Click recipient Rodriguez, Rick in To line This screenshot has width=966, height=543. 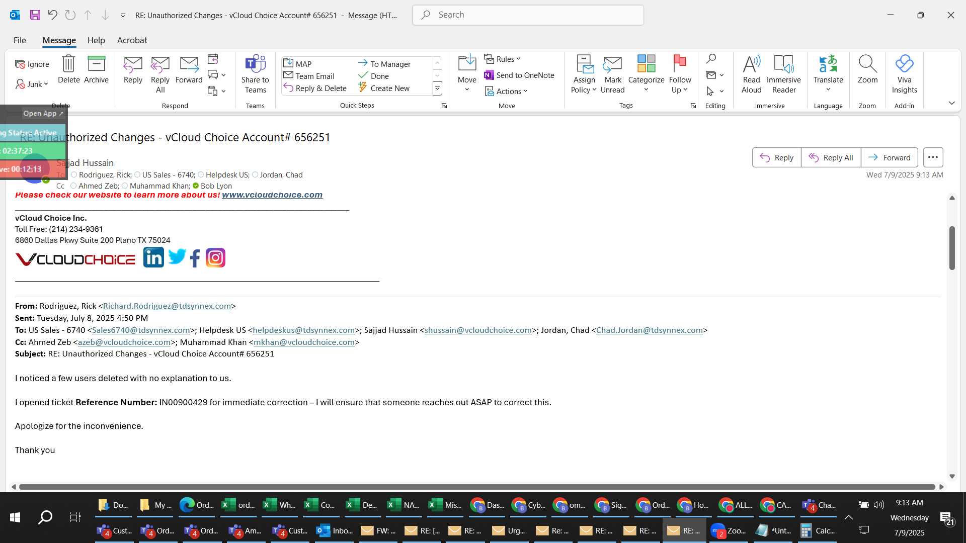pyautogui.click(x=105, y=174)
